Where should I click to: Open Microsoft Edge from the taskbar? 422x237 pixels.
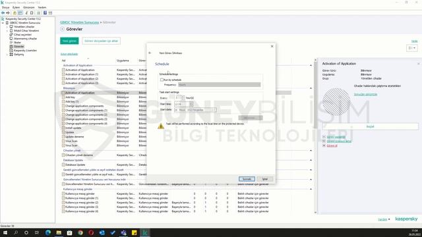(48, 232)
